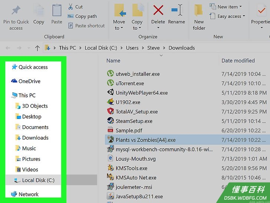270x203 pixels.
Task: Click date 3/30/2019 4:45 PM
Action: tap(244, 102)
